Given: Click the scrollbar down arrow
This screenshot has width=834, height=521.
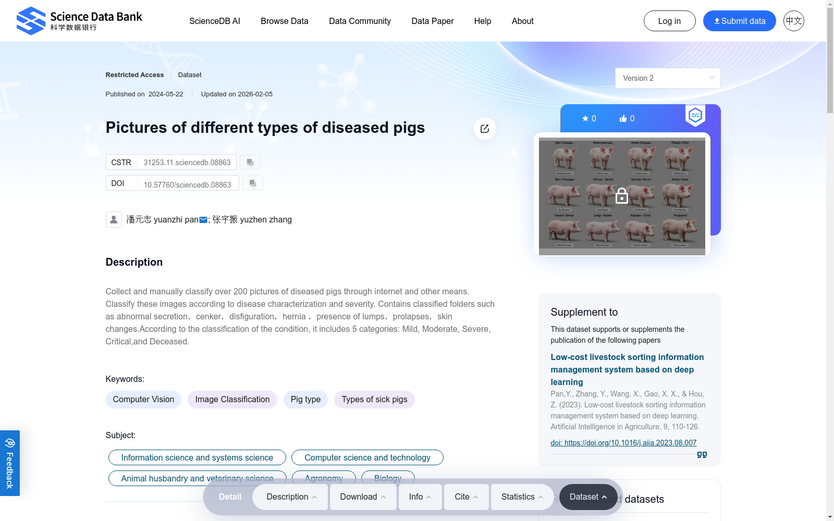Looking at the screenshot, I should click(830, 517).
